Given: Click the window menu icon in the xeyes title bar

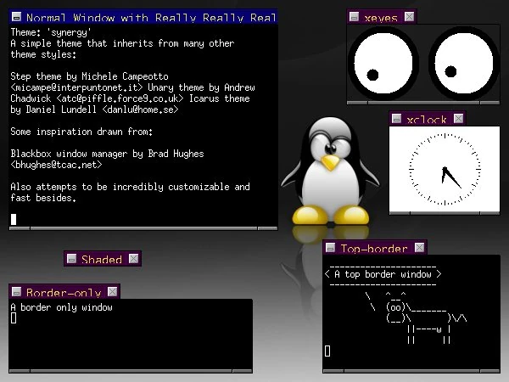Looking at the screenshot, I should [354, 17].
